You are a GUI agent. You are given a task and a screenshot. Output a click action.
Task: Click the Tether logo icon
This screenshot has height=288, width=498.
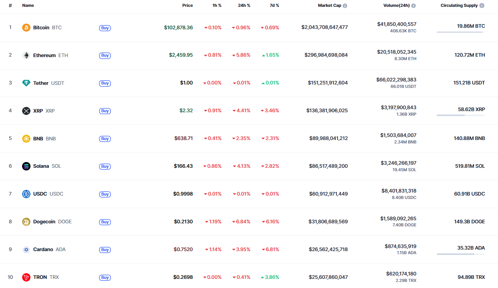coord(26,83)
